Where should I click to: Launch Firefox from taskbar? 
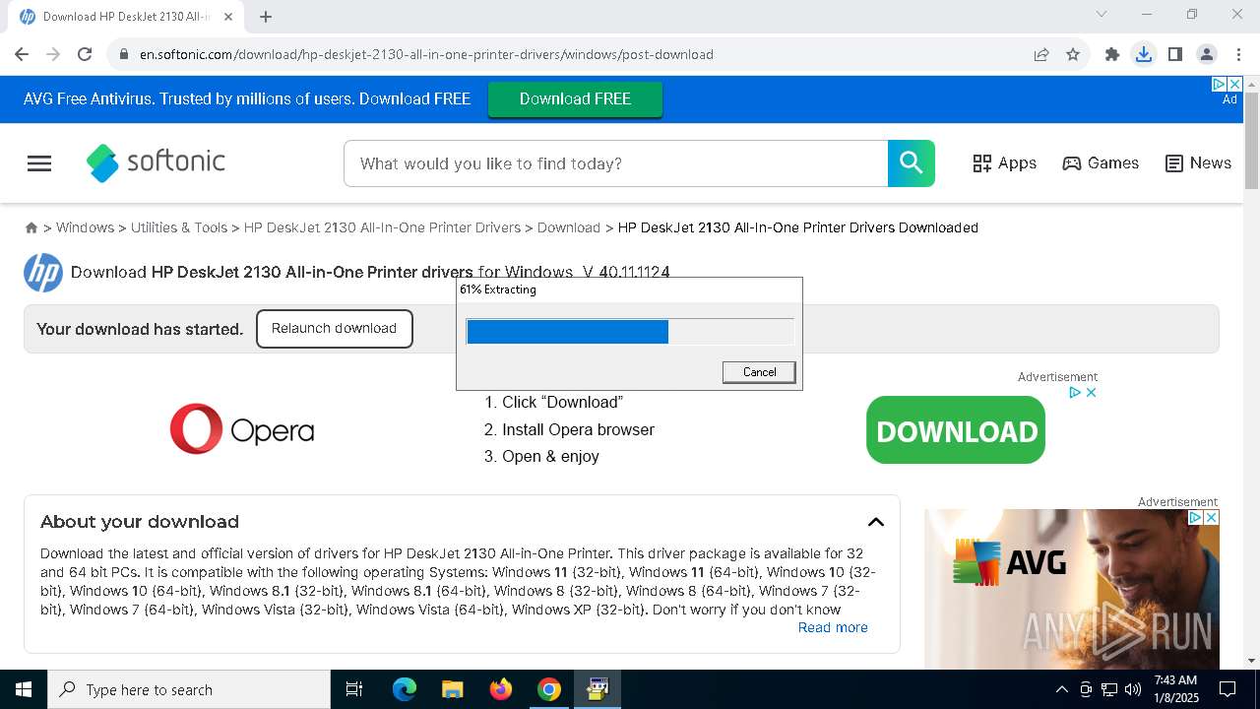click(x=501, y=689)
